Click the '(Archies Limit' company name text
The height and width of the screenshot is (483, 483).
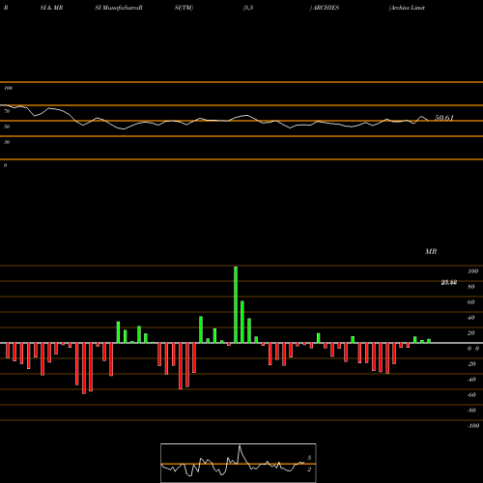[407, 8]
